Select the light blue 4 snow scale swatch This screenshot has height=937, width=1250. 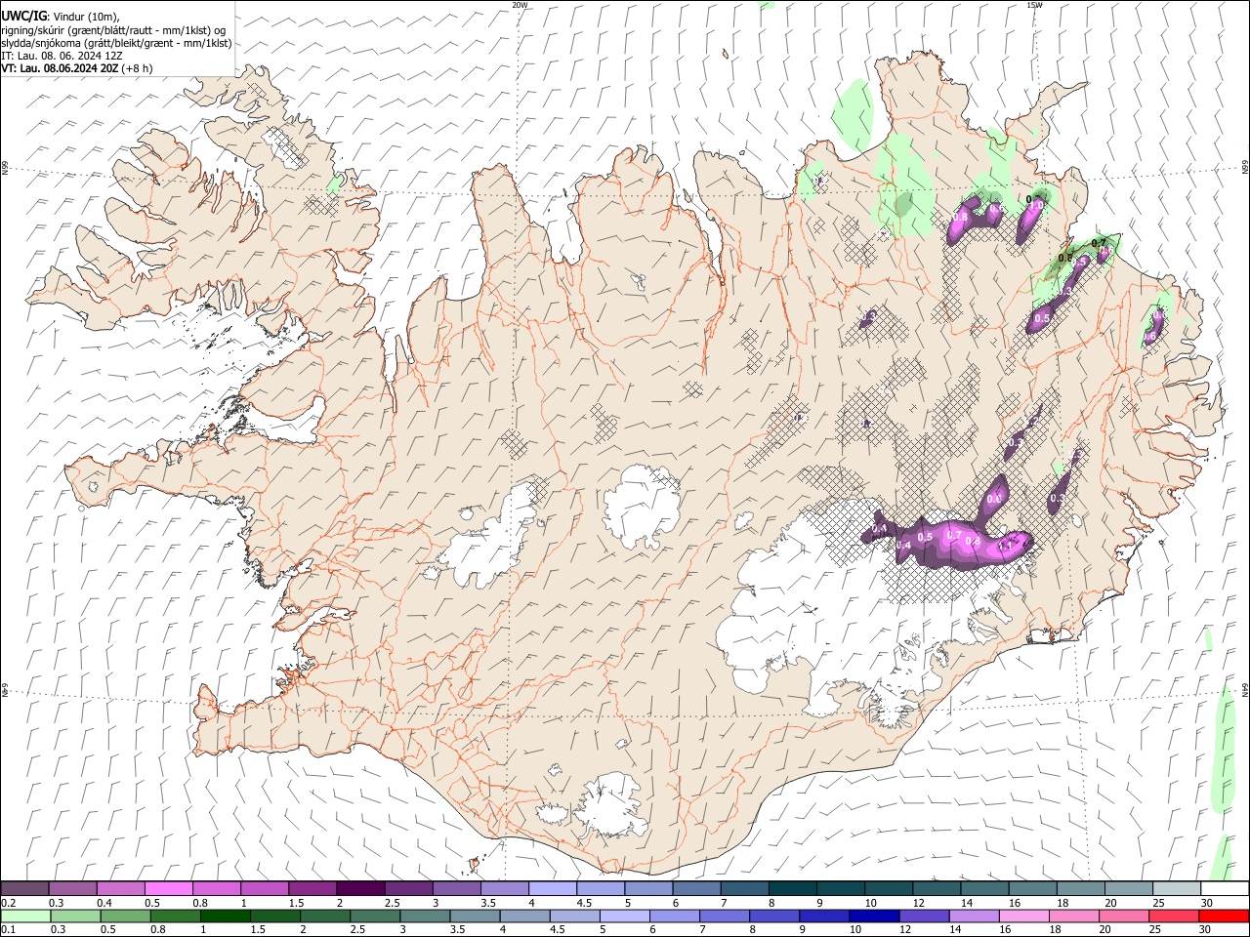point(551,888)
